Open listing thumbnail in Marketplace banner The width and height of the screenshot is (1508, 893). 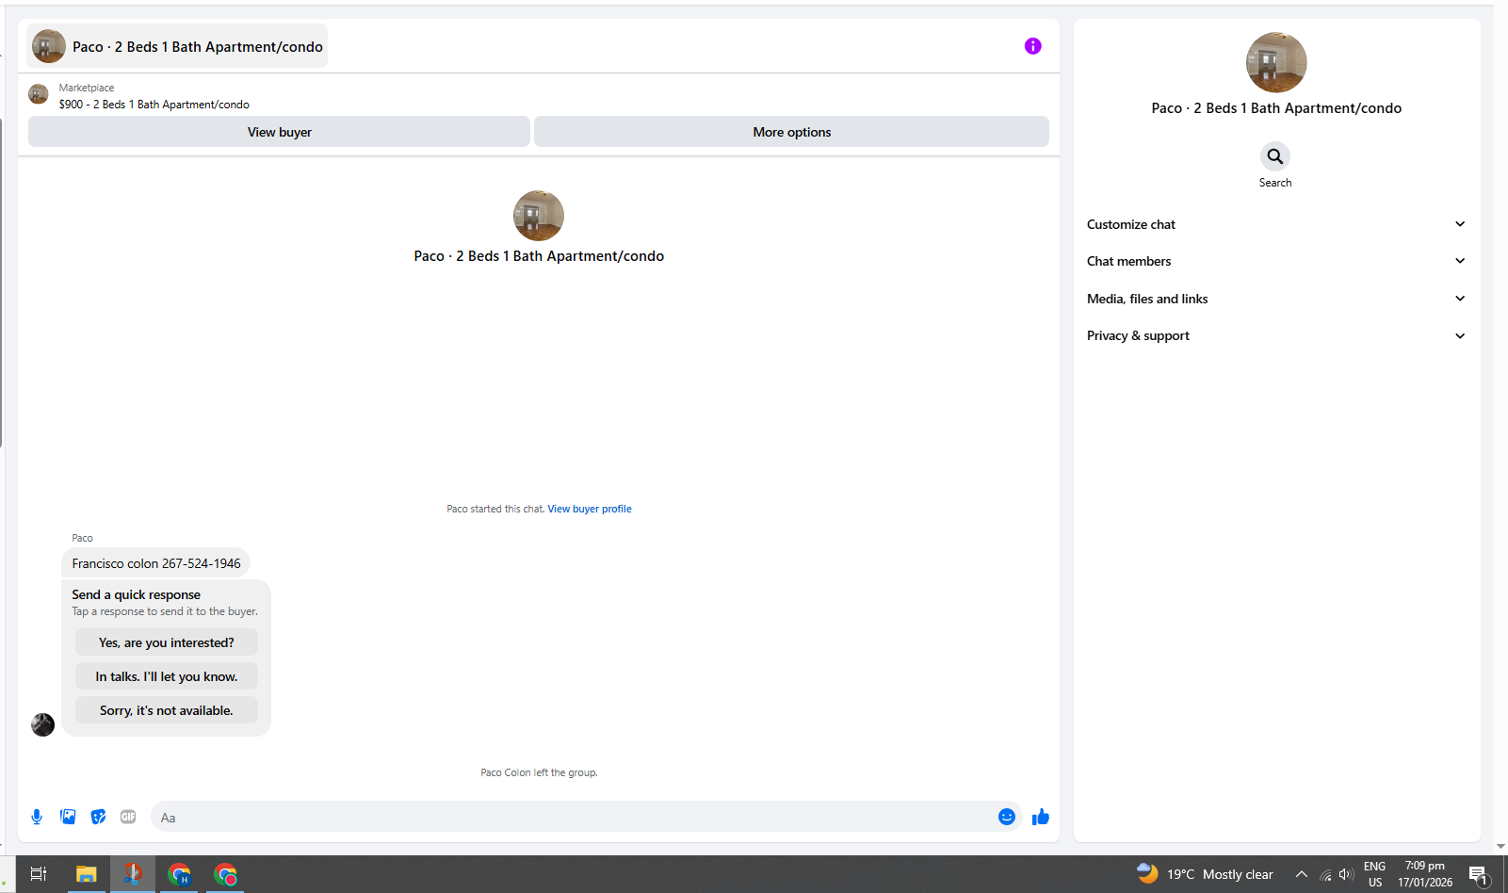click(x=39, y=94)
